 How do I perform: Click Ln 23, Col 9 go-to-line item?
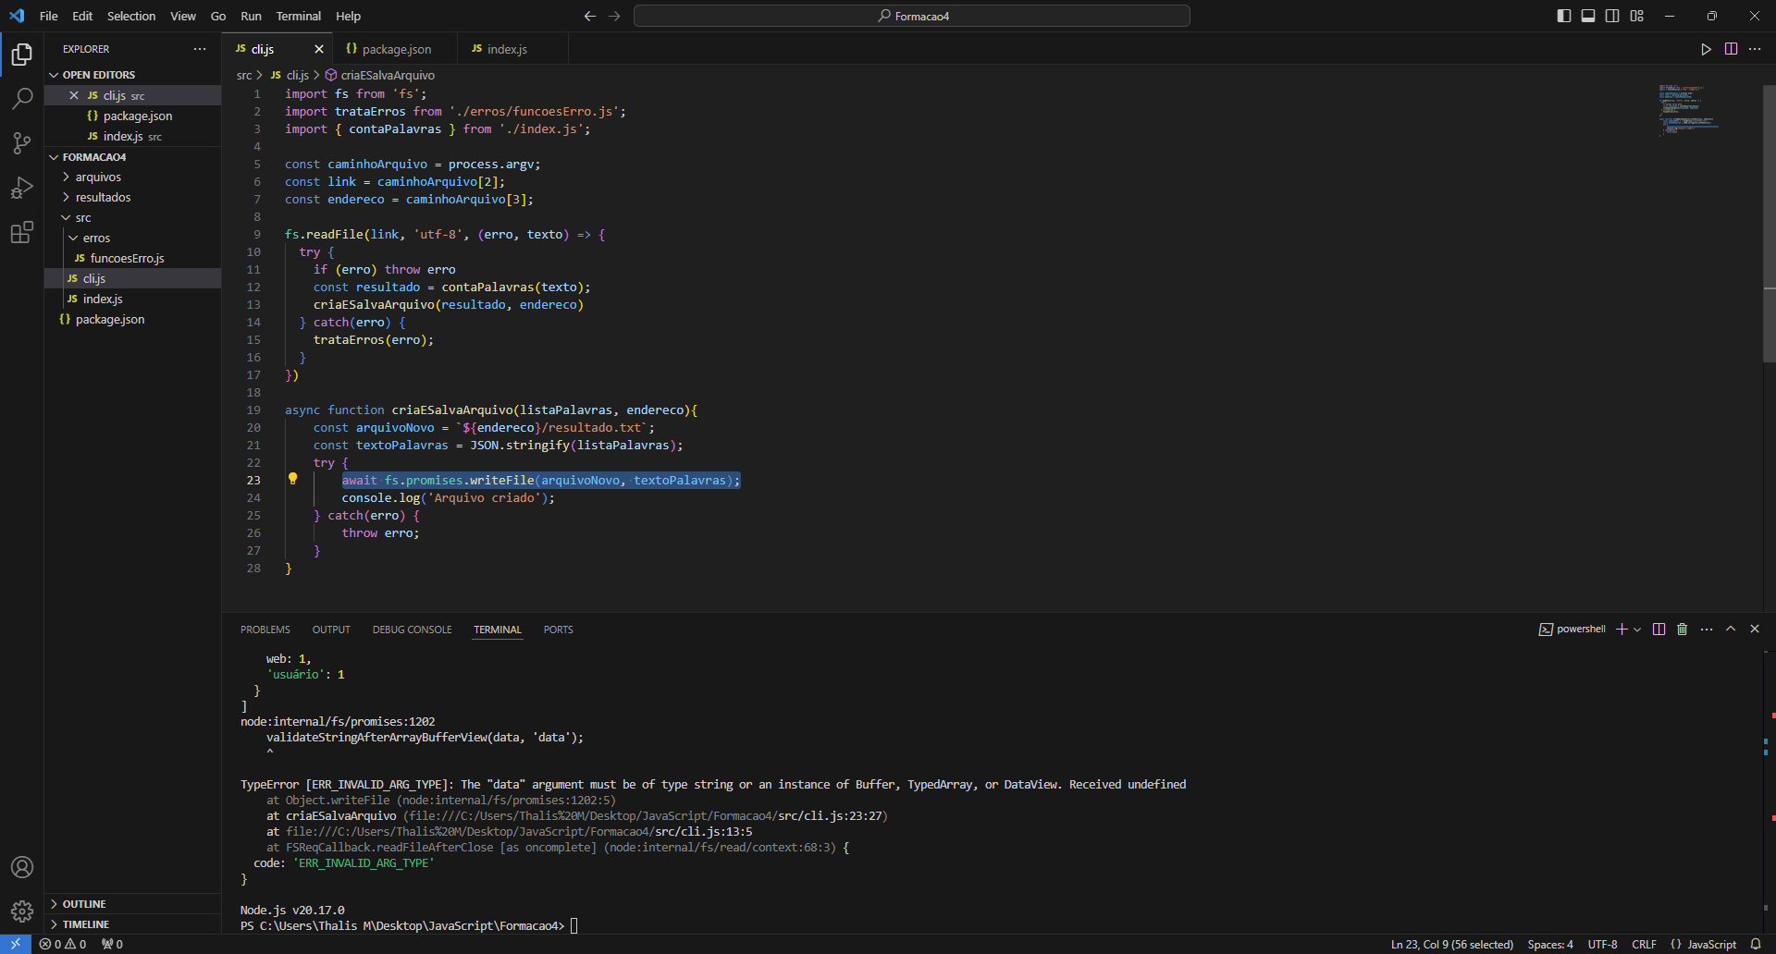(1452, 944)
